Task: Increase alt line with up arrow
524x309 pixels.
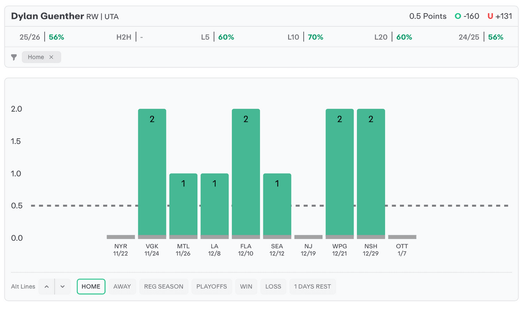Action: point(47,287)
